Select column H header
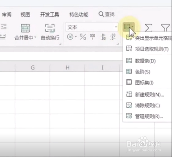The height and width of the screenshot is (157, 172). point(67,68)
